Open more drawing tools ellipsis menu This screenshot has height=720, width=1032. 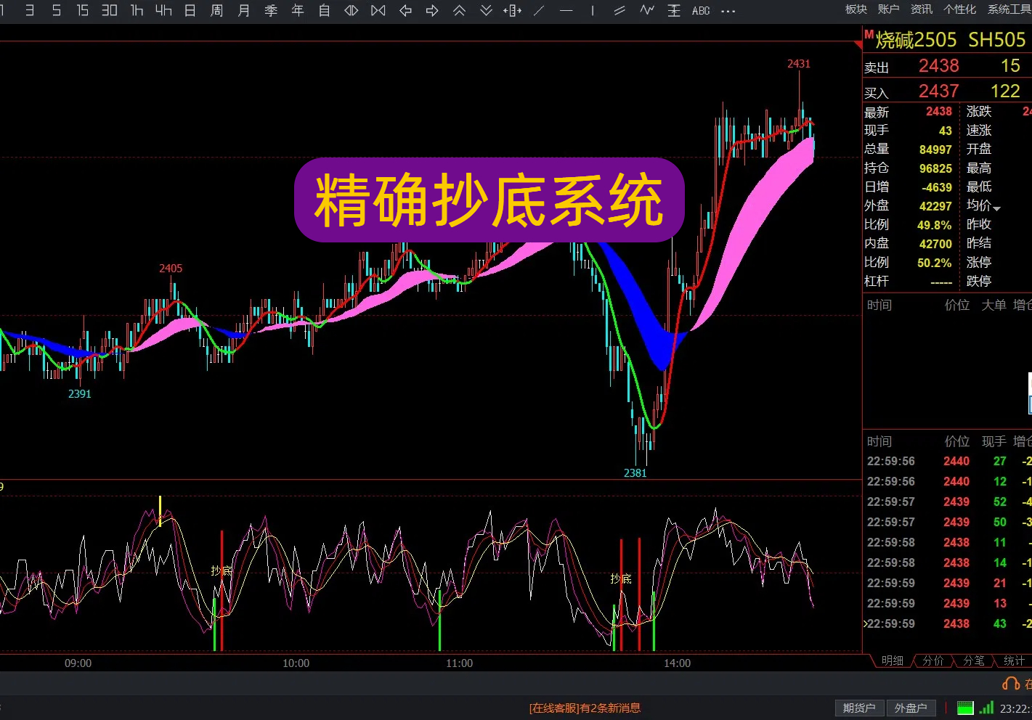pyautogui.click(x=728, y=11)
